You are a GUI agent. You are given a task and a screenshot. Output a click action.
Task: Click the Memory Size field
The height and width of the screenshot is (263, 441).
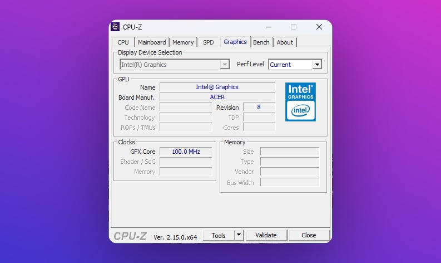[290, 152]
